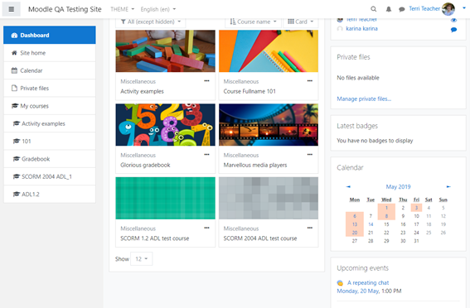Open the All (except hidden) filter dropdown
This screenshot has height=308, width=470.
pos(151,22)
